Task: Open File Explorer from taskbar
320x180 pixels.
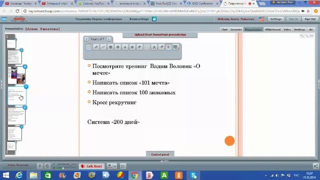Action: point(33,175)
